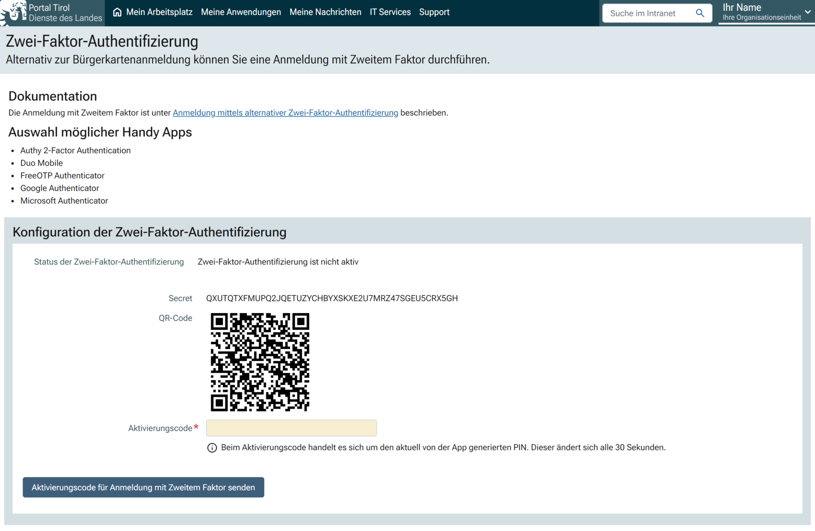The image size is (815, 531).
Task: Expand the Ihr Name user menu chevron
Action: [808, 12]
